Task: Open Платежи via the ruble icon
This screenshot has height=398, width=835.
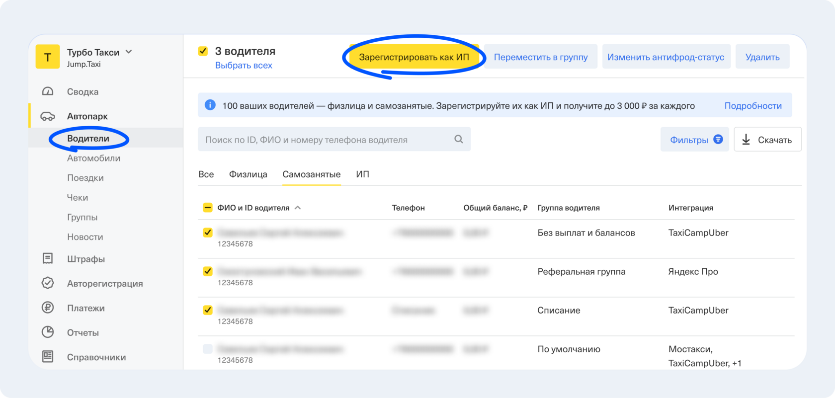Action: click(48, 308)
